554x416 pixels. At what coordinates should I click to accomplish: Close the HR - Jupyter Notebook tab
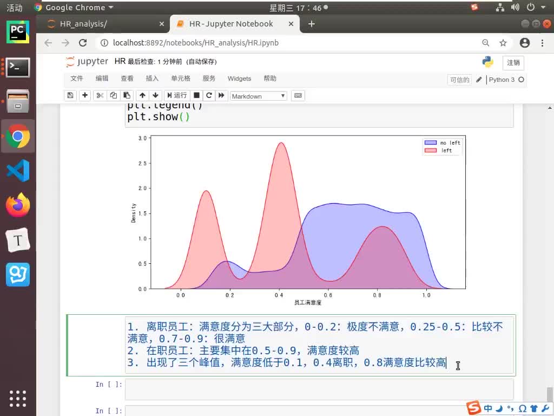tap(291, 24)
